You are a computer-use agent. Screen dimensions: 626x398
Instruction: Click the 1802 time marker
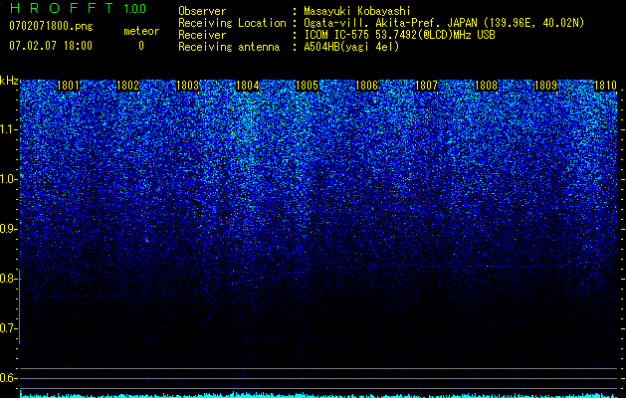click(x=127, y=86)
